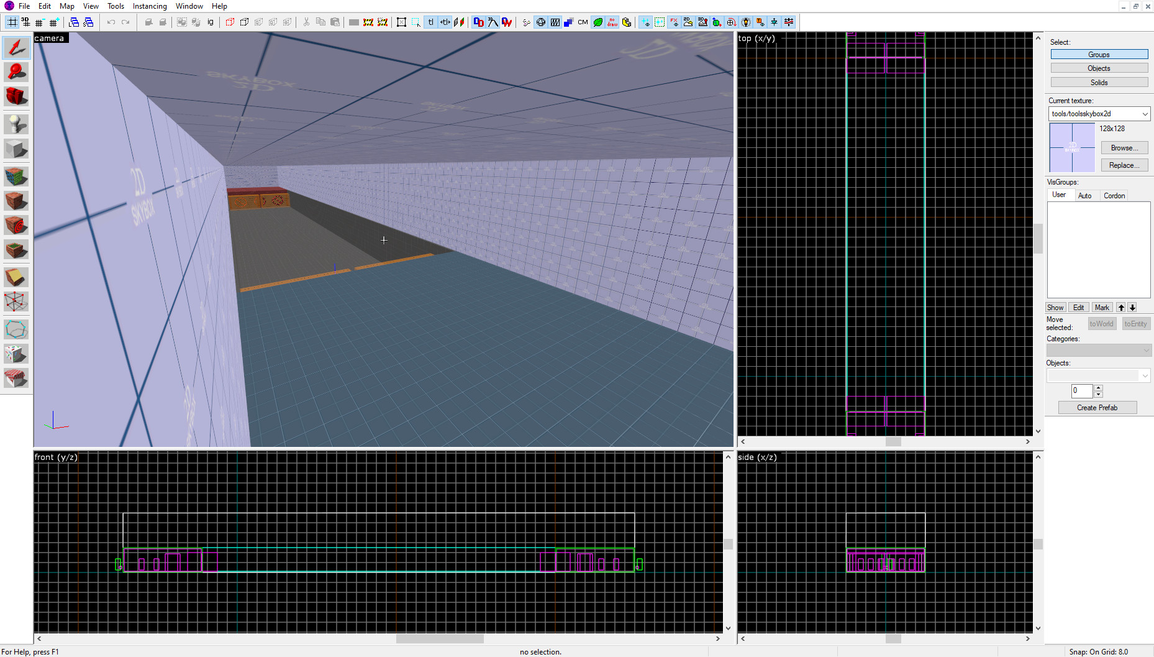
Task: Activate the Magnify tool
Action: [x=16, y=72]
